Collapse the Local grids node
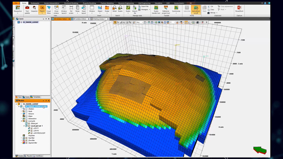Viewport: 283px width, 159px height. (x=21, y=121)
